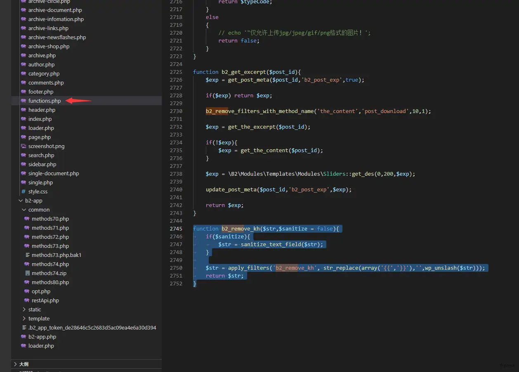Click CSS hash icon of style.css

(x=24, y=191)
